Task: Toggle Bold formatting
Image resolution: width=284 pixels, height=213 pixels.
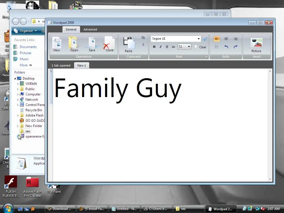Action: point(154,47)
